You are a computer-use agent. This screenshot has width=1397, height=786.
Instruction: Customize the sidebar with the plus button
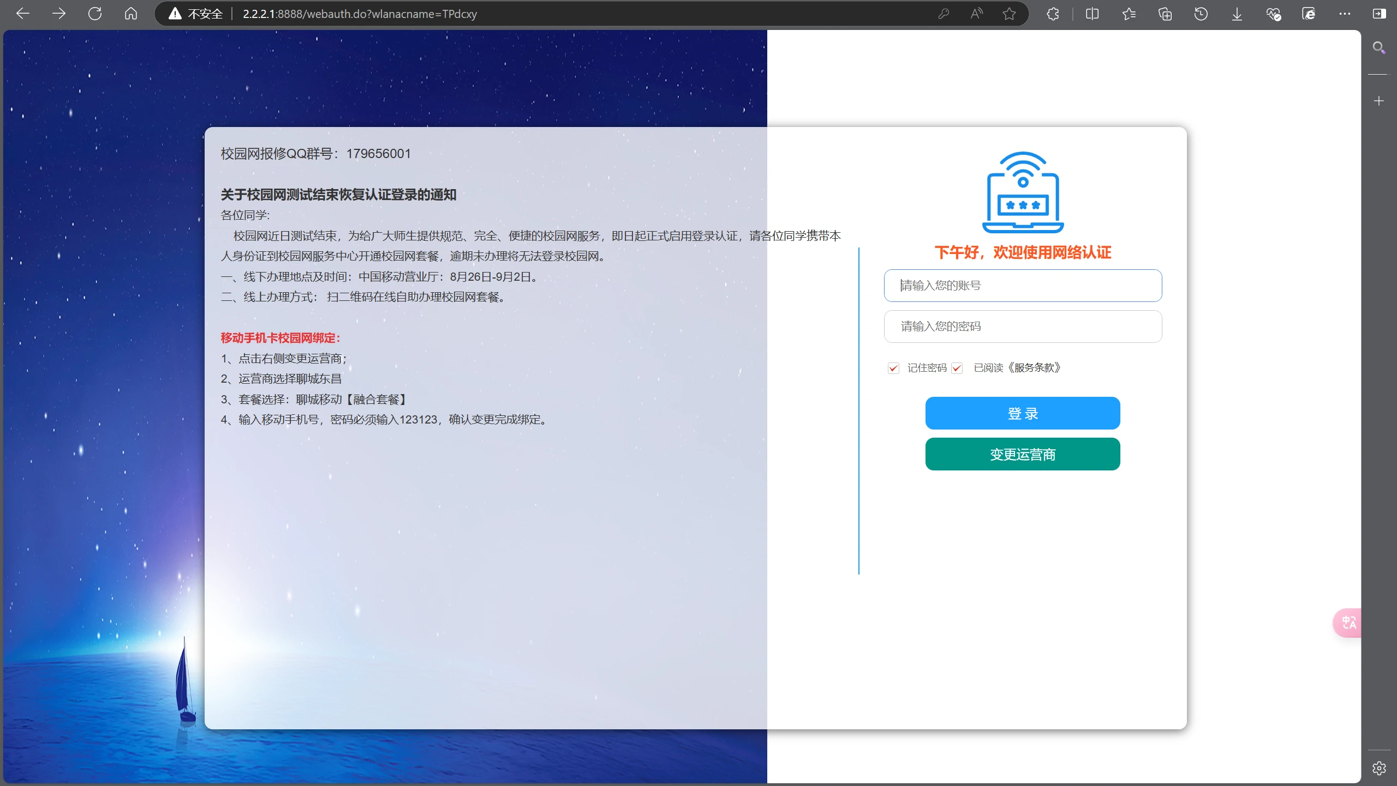point(1379,100)
